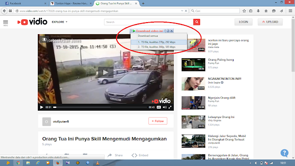Click the red search magnifier button
This screenshot has width=295, height=166.
click(x=196, y=22)
